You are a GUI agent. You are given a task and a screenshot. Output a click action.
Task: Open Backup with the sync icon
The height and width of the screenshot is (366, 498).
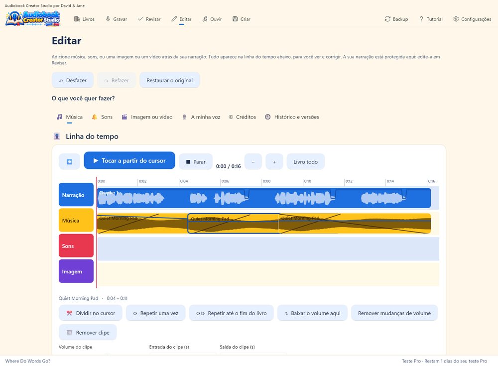(396, 19)
